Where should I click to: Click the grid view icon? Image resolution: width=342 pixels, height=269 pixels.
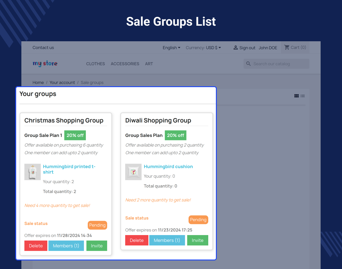(x=297, y=96)
